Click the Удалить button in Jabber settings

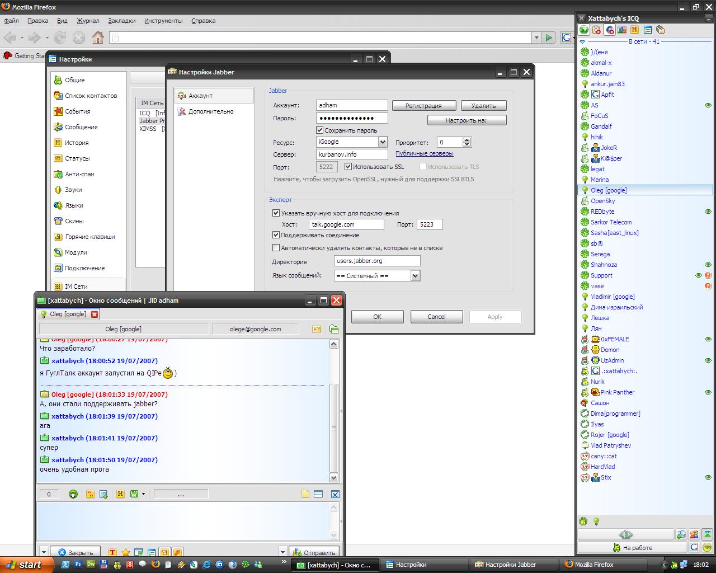coord(483,106)
